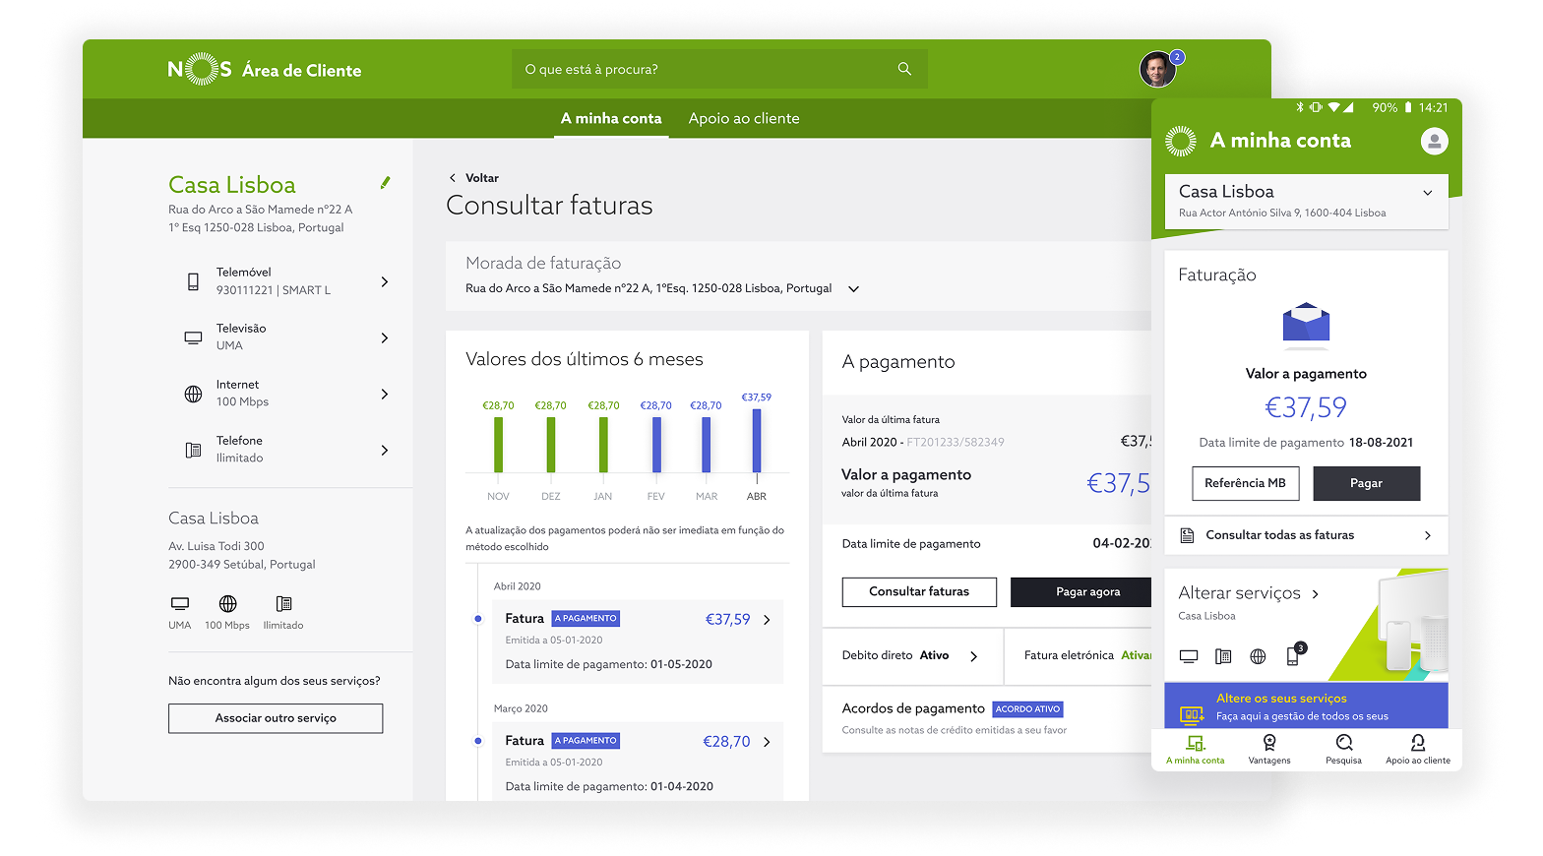Tap the A minha conta bottom nav icon
This screenshot has height=856, width=1543.
pyautogui.click(x=1195, y=743)
